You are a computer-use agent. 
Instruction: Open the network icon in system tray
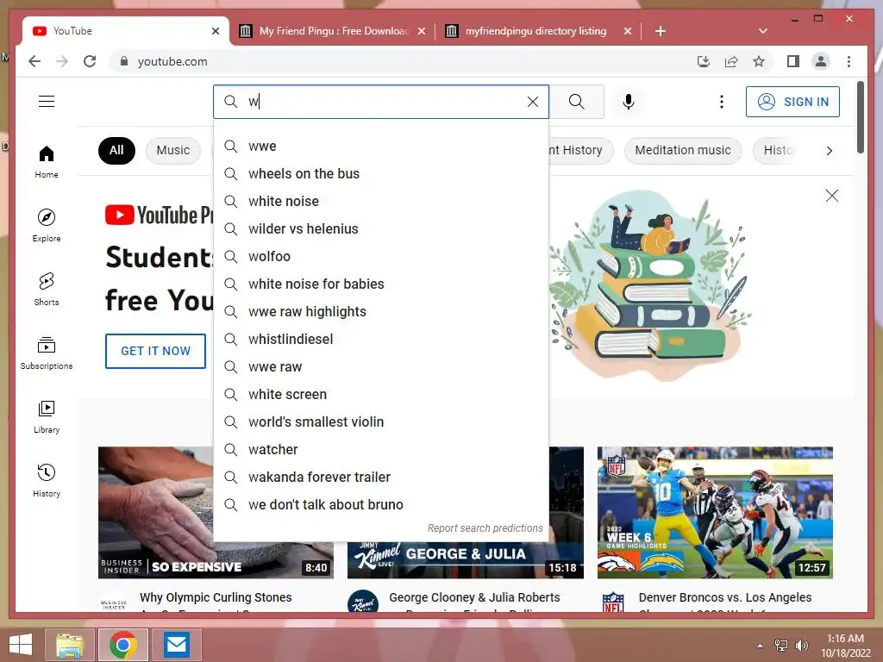(780, 646)
